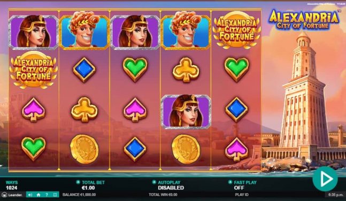Click the Balance €1,000.00 text
This screenshot has height=201, width=346.
pos(79,195)
